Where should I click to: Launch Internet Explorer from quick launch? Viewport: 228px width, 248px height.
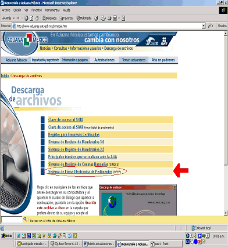19,236
